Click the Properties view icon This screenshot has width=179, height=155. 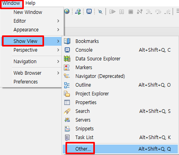pos(67,103)
